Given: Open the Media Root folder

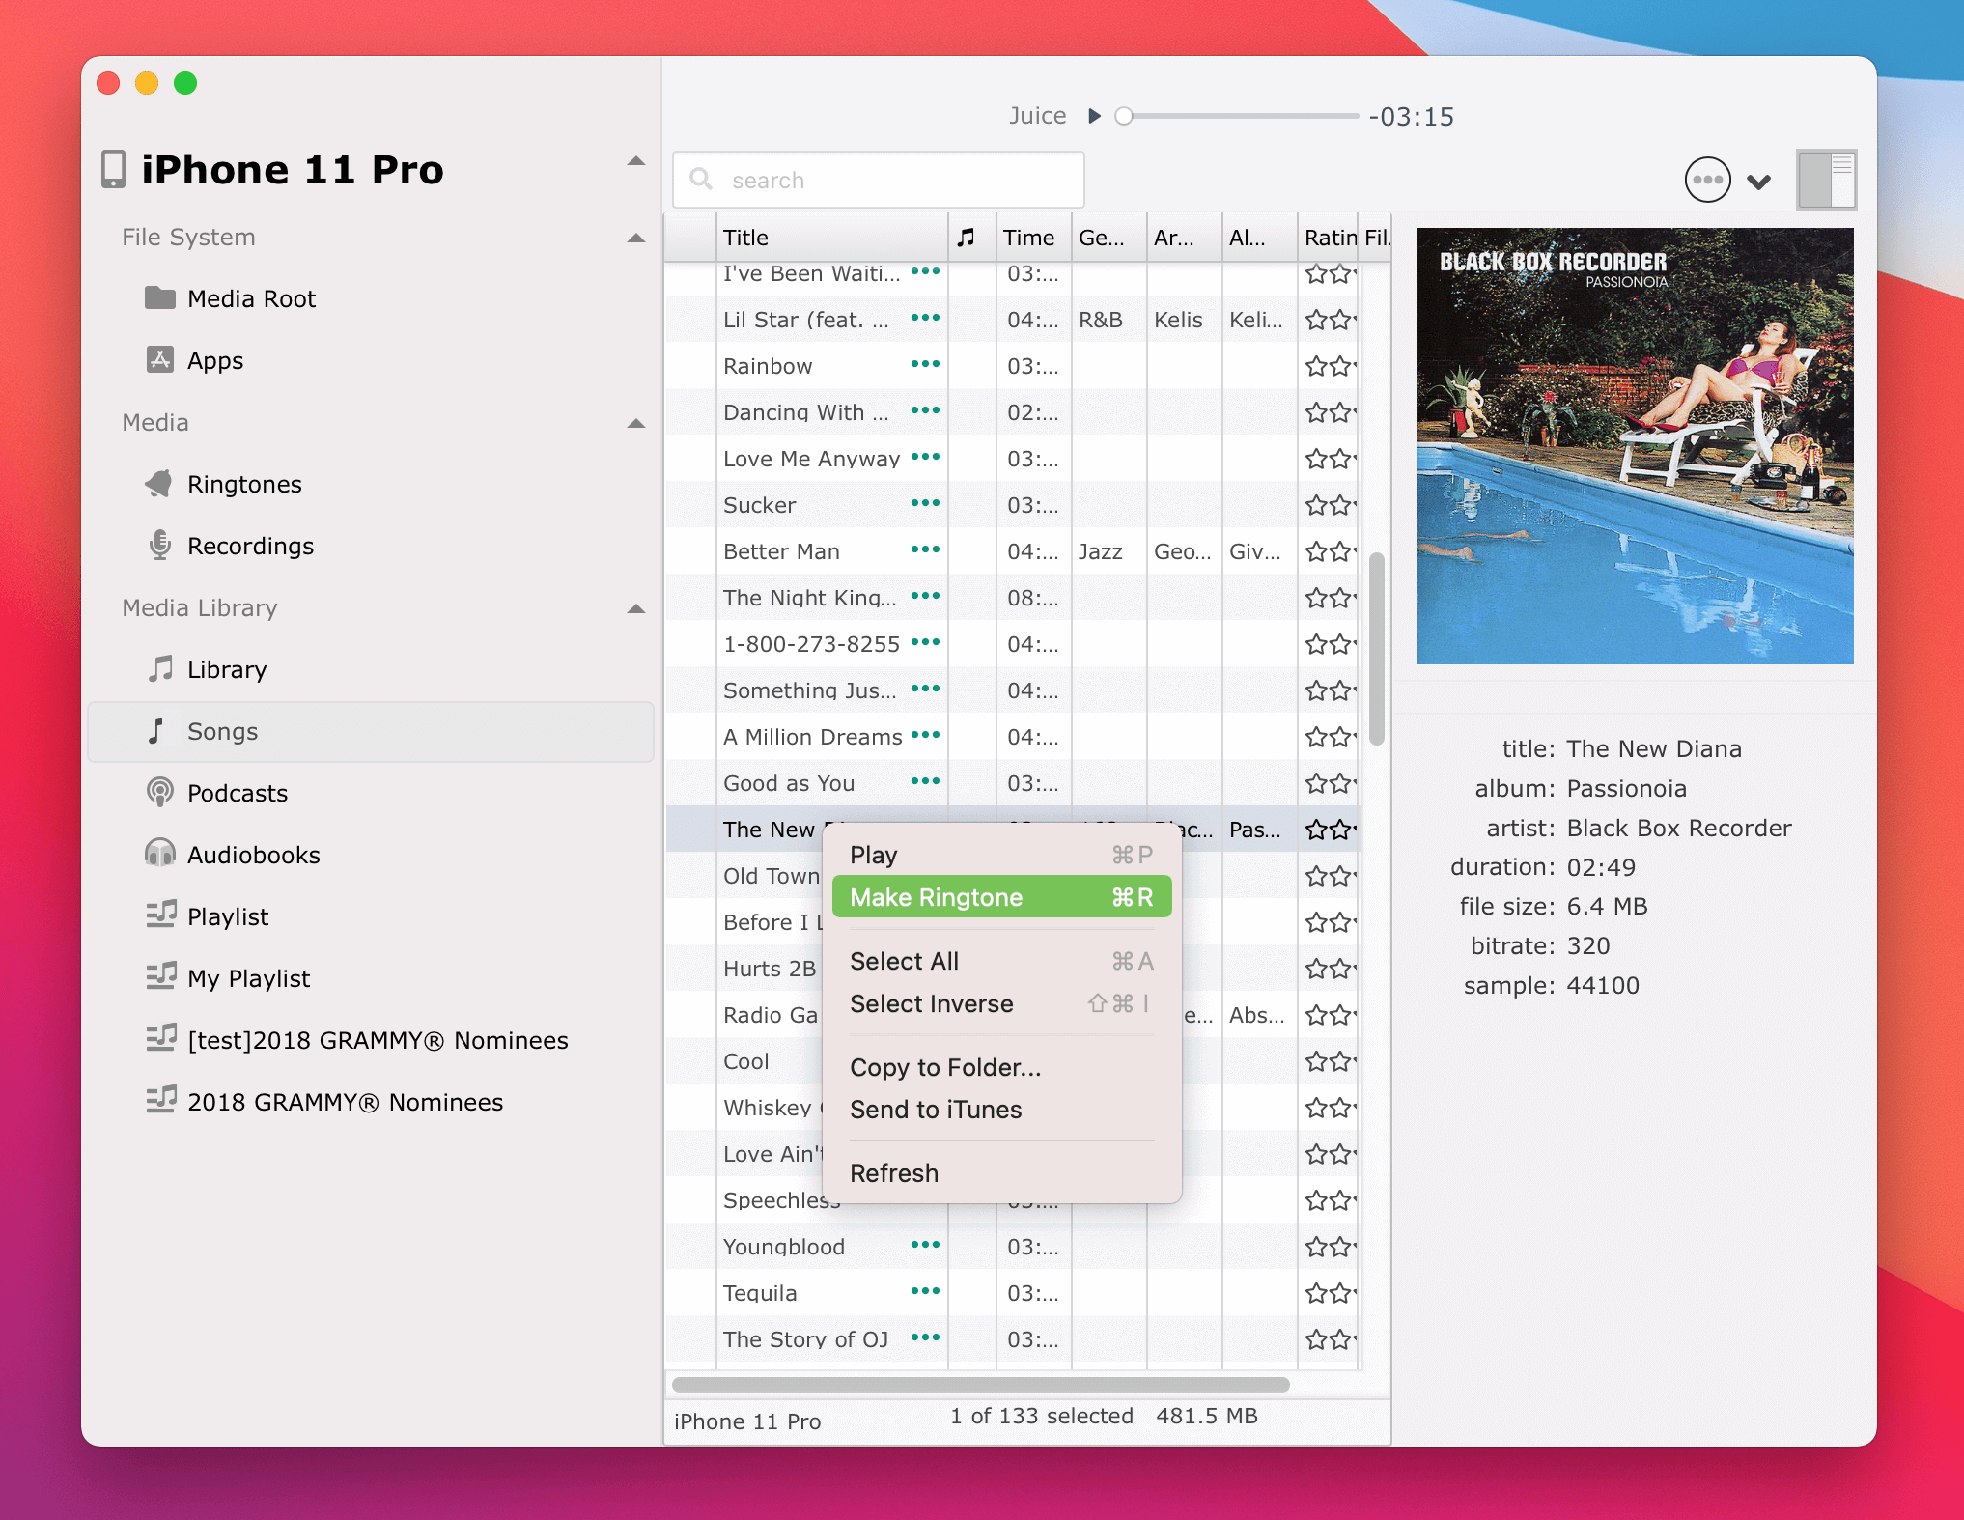Looking at the screenshot, I should (x=230, y=298).
